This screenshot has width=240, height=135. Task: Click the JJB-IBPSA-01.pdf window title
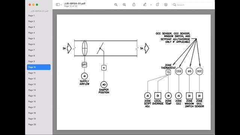(x=75, y=3)
